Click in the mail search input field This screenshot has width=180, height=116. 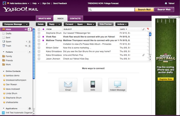coord(113,10)
